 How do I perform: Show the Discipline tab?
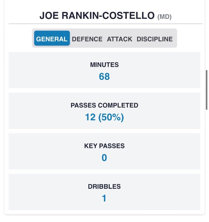point(155,39)
